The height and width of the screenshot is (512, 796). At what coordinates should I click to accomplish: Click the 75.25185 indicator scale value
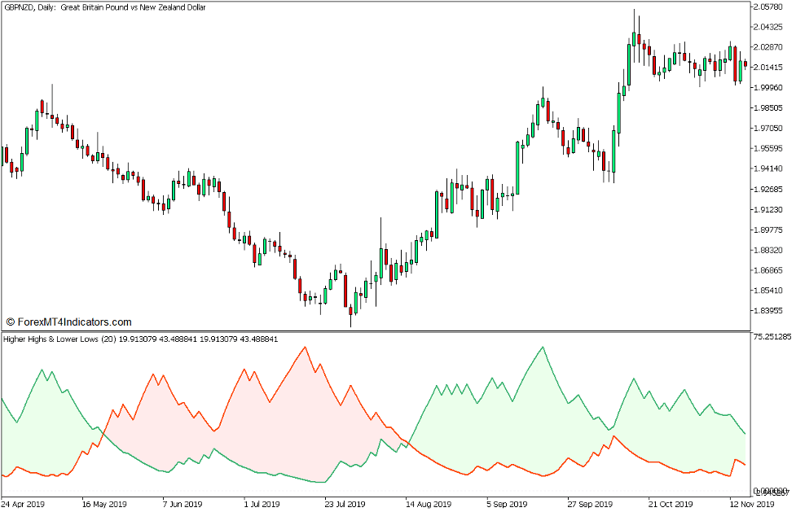coord(773,335)
